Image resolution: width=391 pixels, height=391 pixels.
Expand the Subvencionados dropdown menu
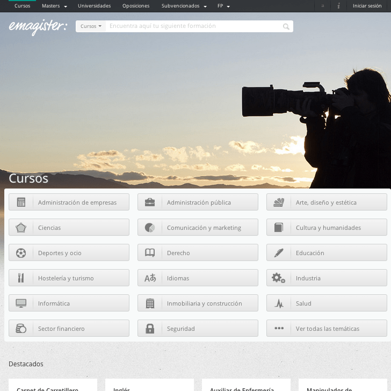click(184, 6)
